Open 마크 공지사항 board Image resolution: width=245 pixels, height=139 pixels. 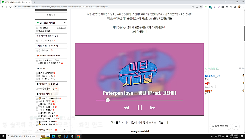[46, 76]
